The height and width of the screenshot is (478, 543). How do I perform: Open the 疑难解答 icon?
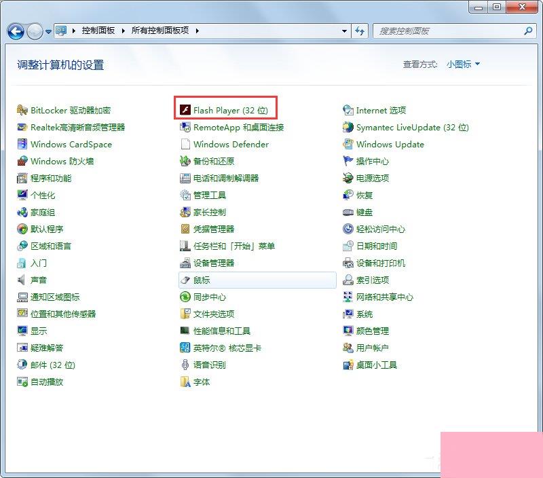click(22, 348)
